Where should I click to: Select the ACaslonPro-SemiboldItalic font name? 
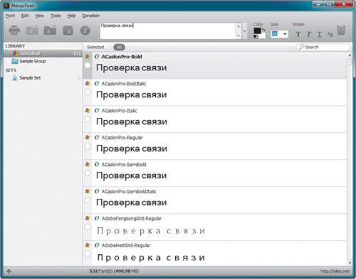tap(129, 192)
